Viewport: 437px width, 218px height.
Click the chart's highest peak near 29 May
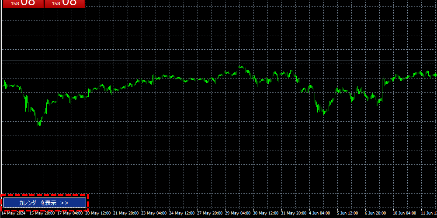[x=240, y=67]
